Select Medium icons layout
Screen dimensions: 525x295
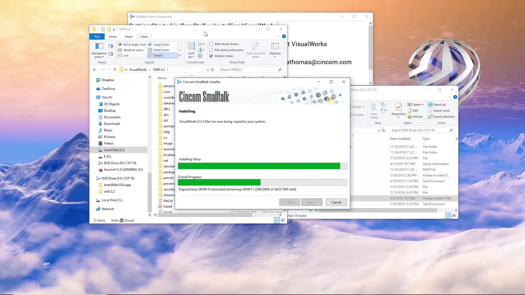pyautogui.click(x=130, y=50)
